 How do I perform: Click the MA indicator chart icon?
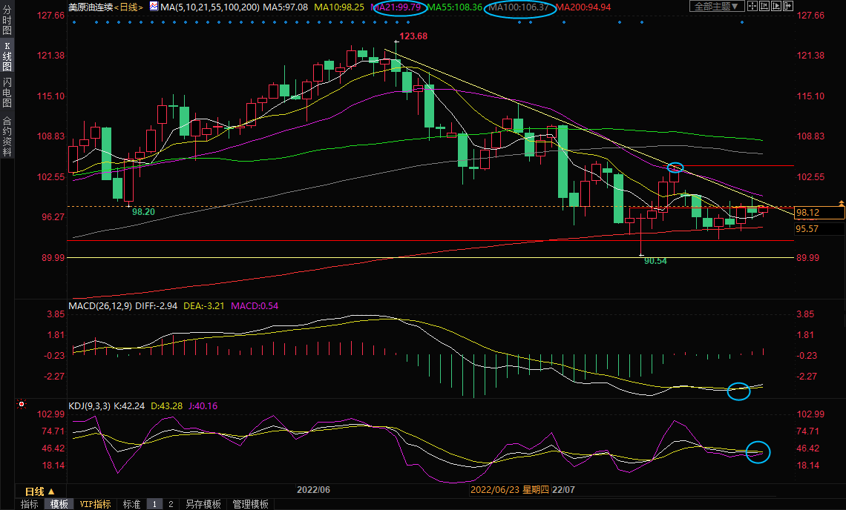[154, 6]
